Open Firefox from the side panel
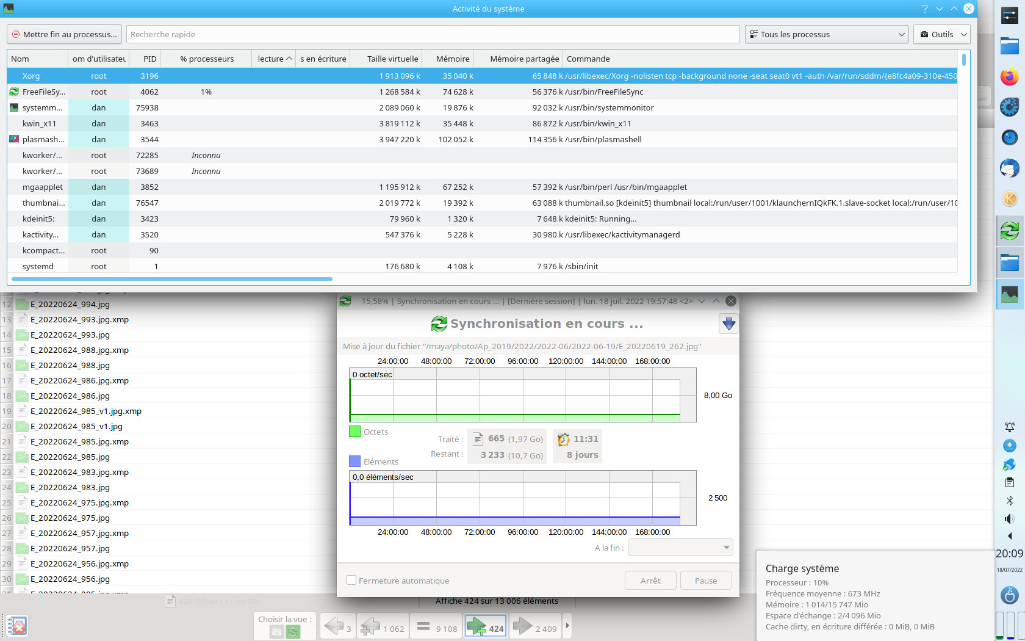The width and height of the screenshot is (1025, 641). tap(1009, 77)
